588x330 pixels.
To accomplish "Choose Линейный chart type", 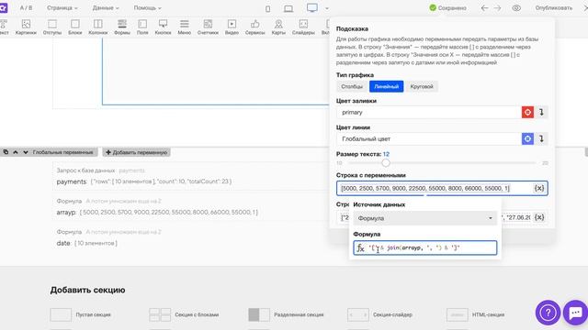I will coord(386,86).
